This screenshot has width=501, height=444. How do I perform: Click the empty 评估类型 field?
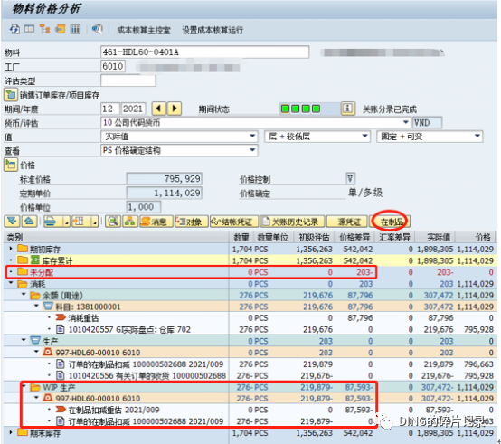coord(128,80)
